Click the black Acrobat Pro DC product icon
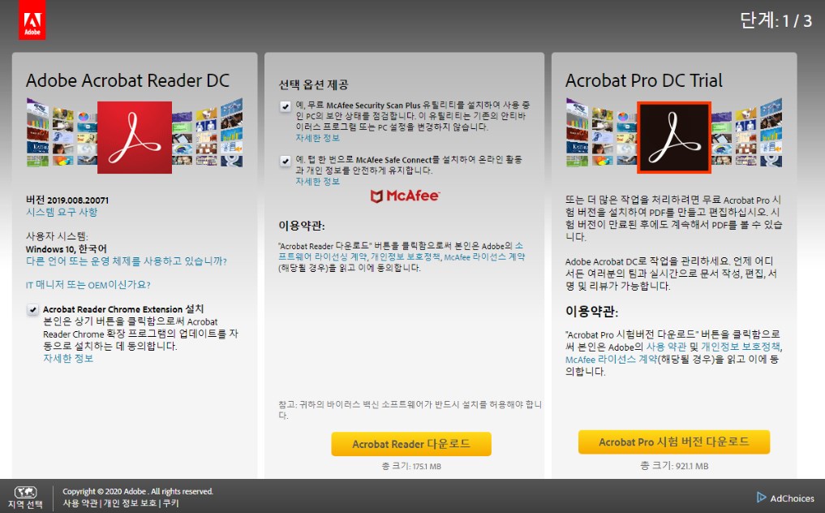 (674, 137)
